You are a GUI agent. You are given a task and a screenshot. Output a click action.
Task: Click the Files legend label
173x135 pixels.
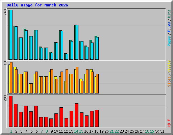[169, 27]
